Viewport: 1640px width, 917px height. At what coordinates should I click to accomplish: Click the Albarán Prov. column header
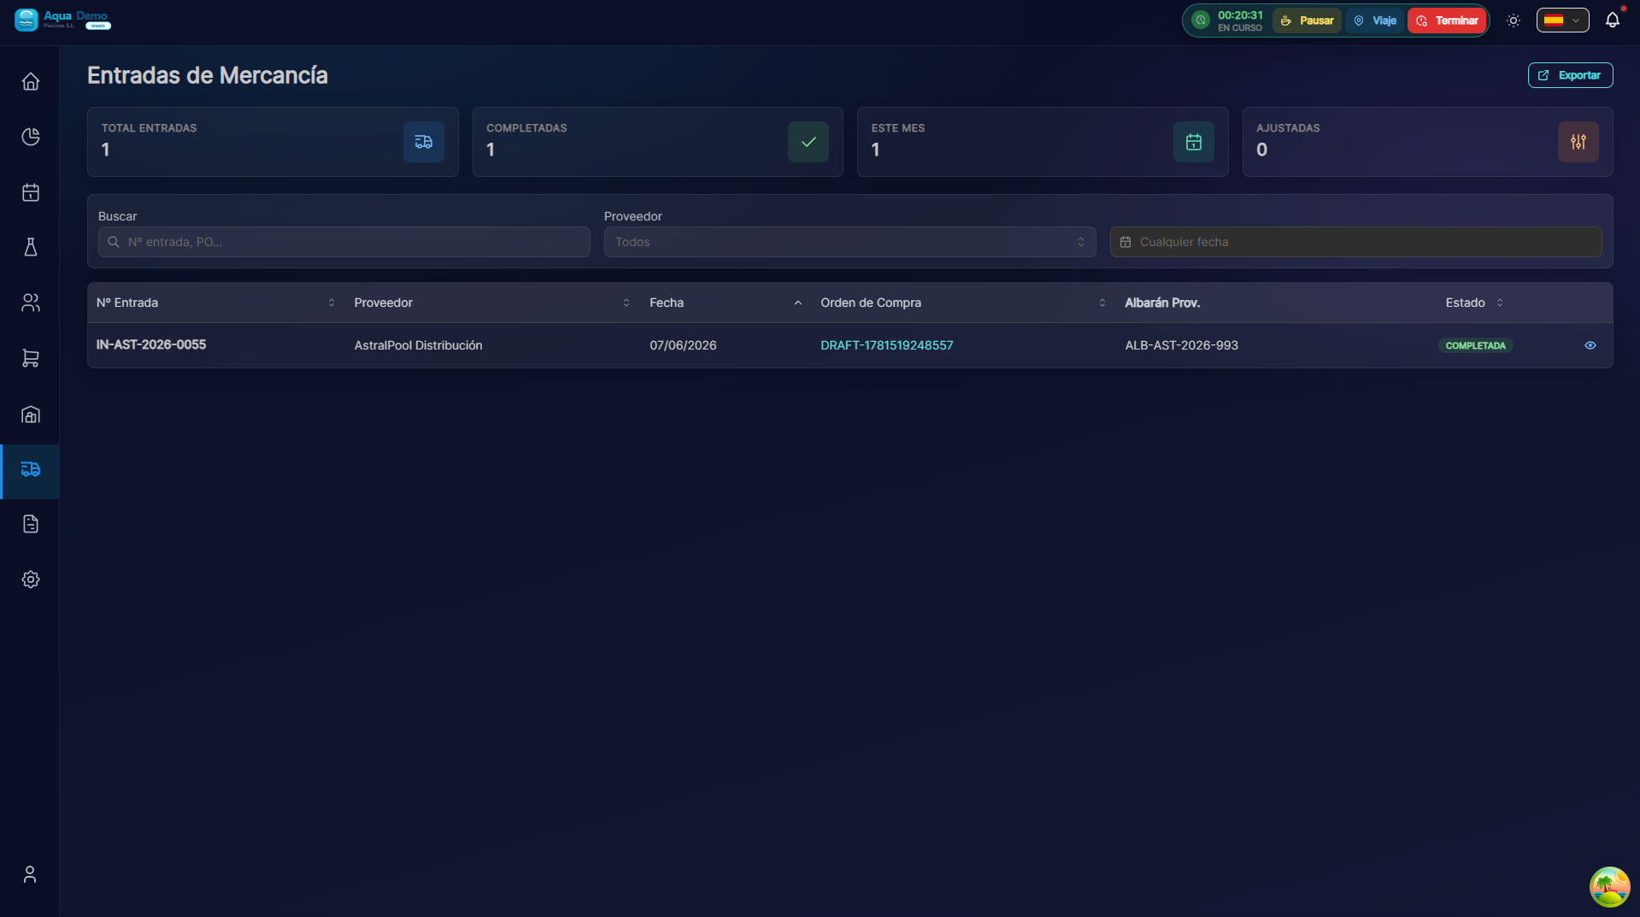[1162, 303]
